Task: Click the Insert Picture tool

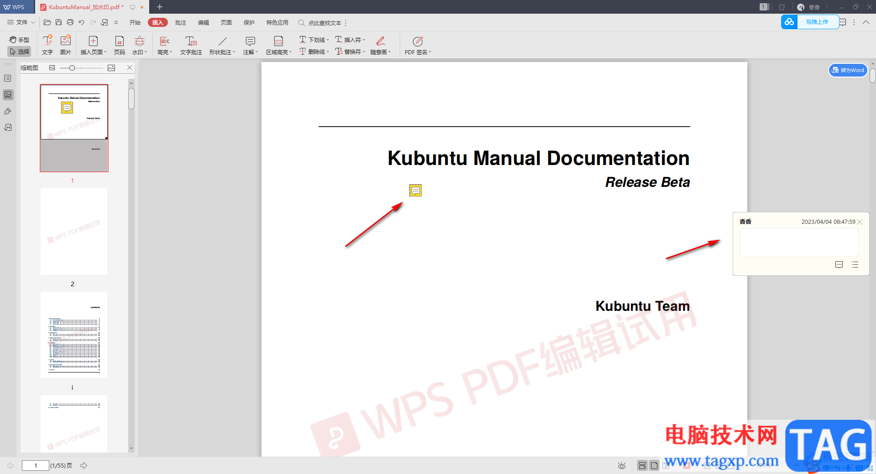Action: pos(66,45)
